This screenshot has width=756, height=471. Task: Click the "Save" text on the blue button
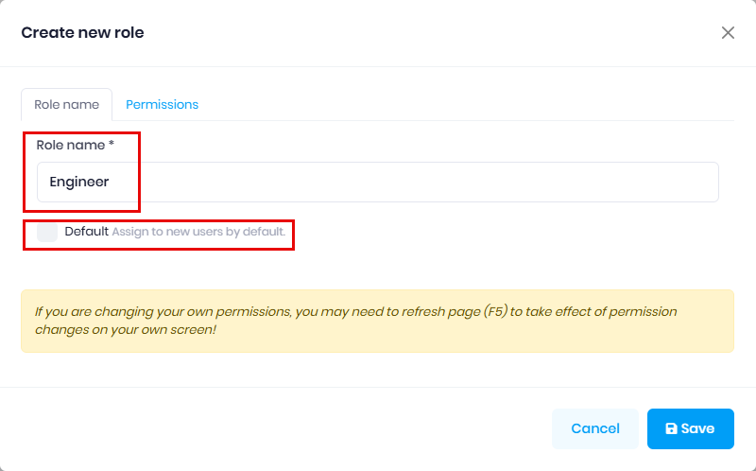click(x=697, y=428)
